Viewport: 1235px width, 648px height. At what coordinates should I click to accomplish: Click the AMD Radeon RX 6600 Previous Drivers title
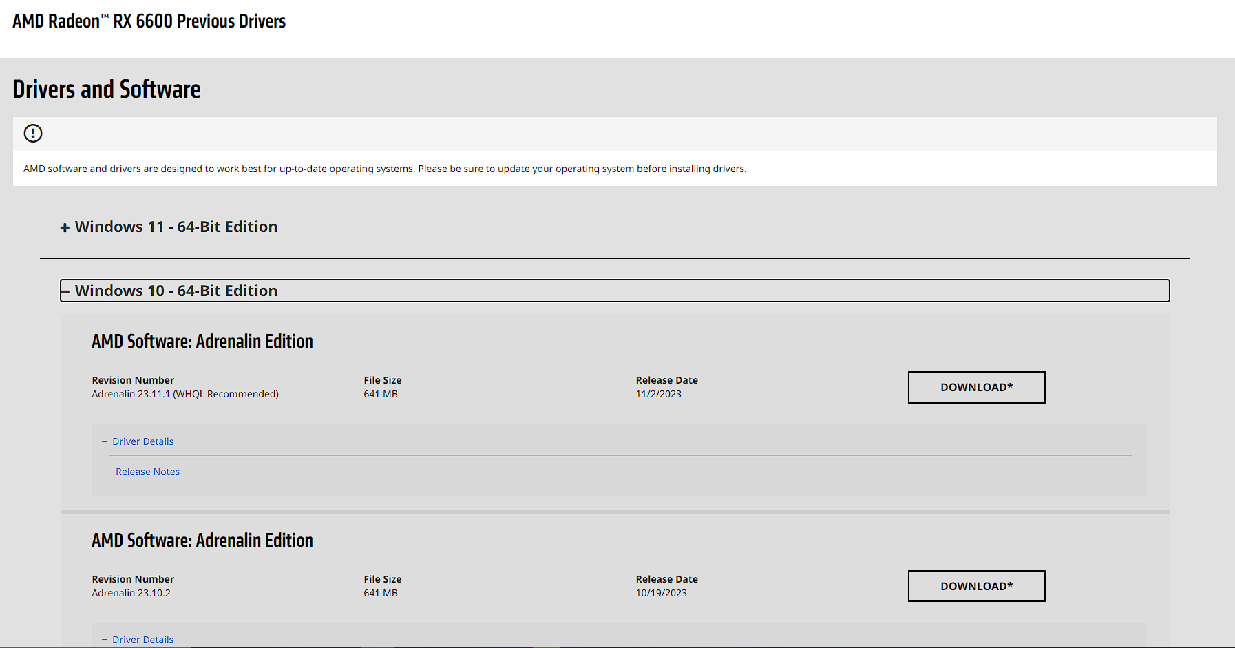pos(149,21)
